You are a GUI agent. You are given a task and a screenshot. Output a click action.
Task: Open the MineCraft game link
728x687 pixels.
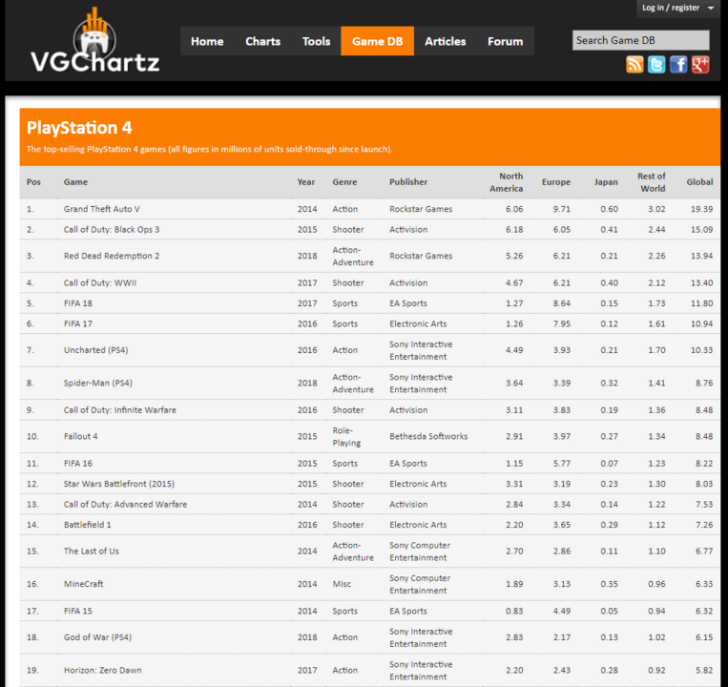click(x=84, y=584)
